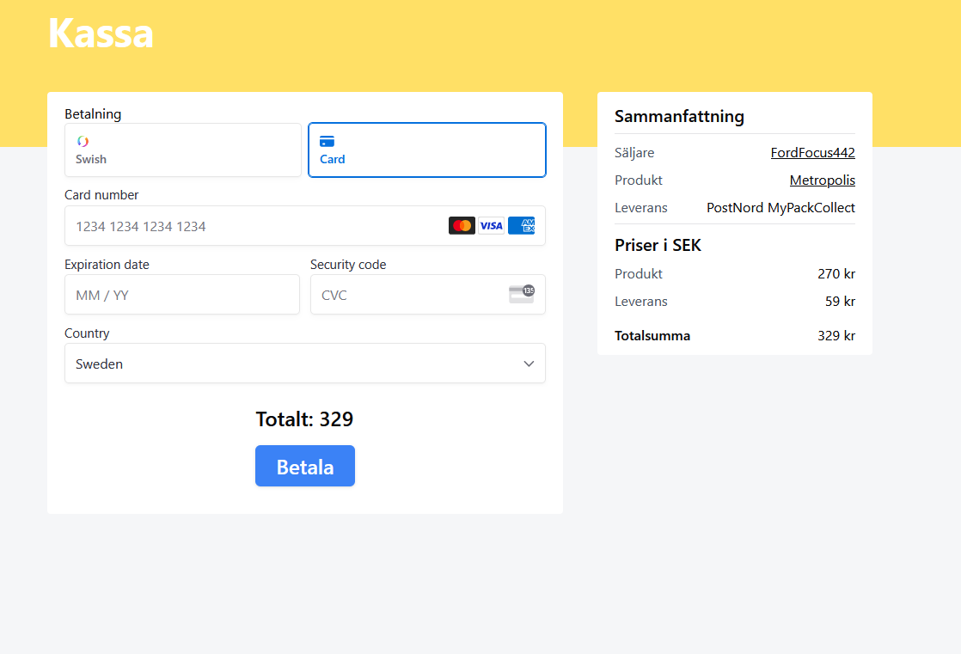
Task: Click the credit card icon in Card tab
Action: point(327,142)
